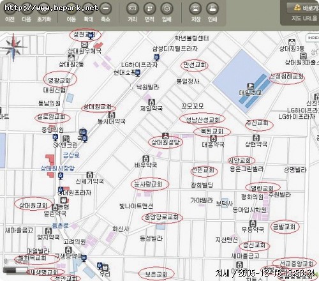This screenshot has width=319, height=281.
Task: Click the 신정침례교회 label
Action: (x=286, y=76)
